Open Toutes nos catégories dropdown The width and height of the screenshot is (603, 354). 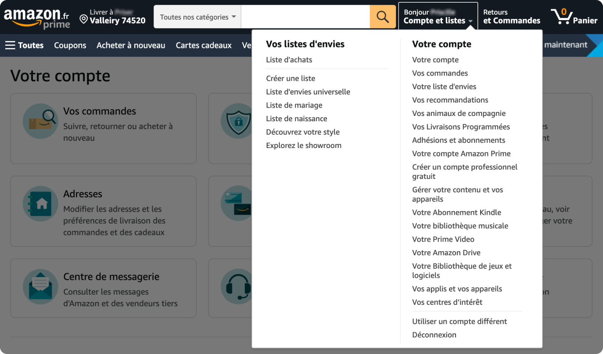197,17
